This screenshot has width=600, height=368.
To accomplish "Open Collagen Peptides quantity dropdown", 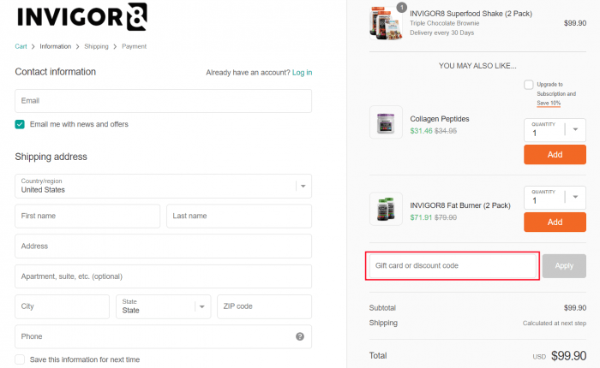I will click(555, 129).
